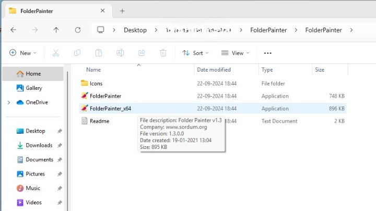Click the Readme text document icon
The height and width of the screenshot is (211, 376).
click(x=85, y=121)
